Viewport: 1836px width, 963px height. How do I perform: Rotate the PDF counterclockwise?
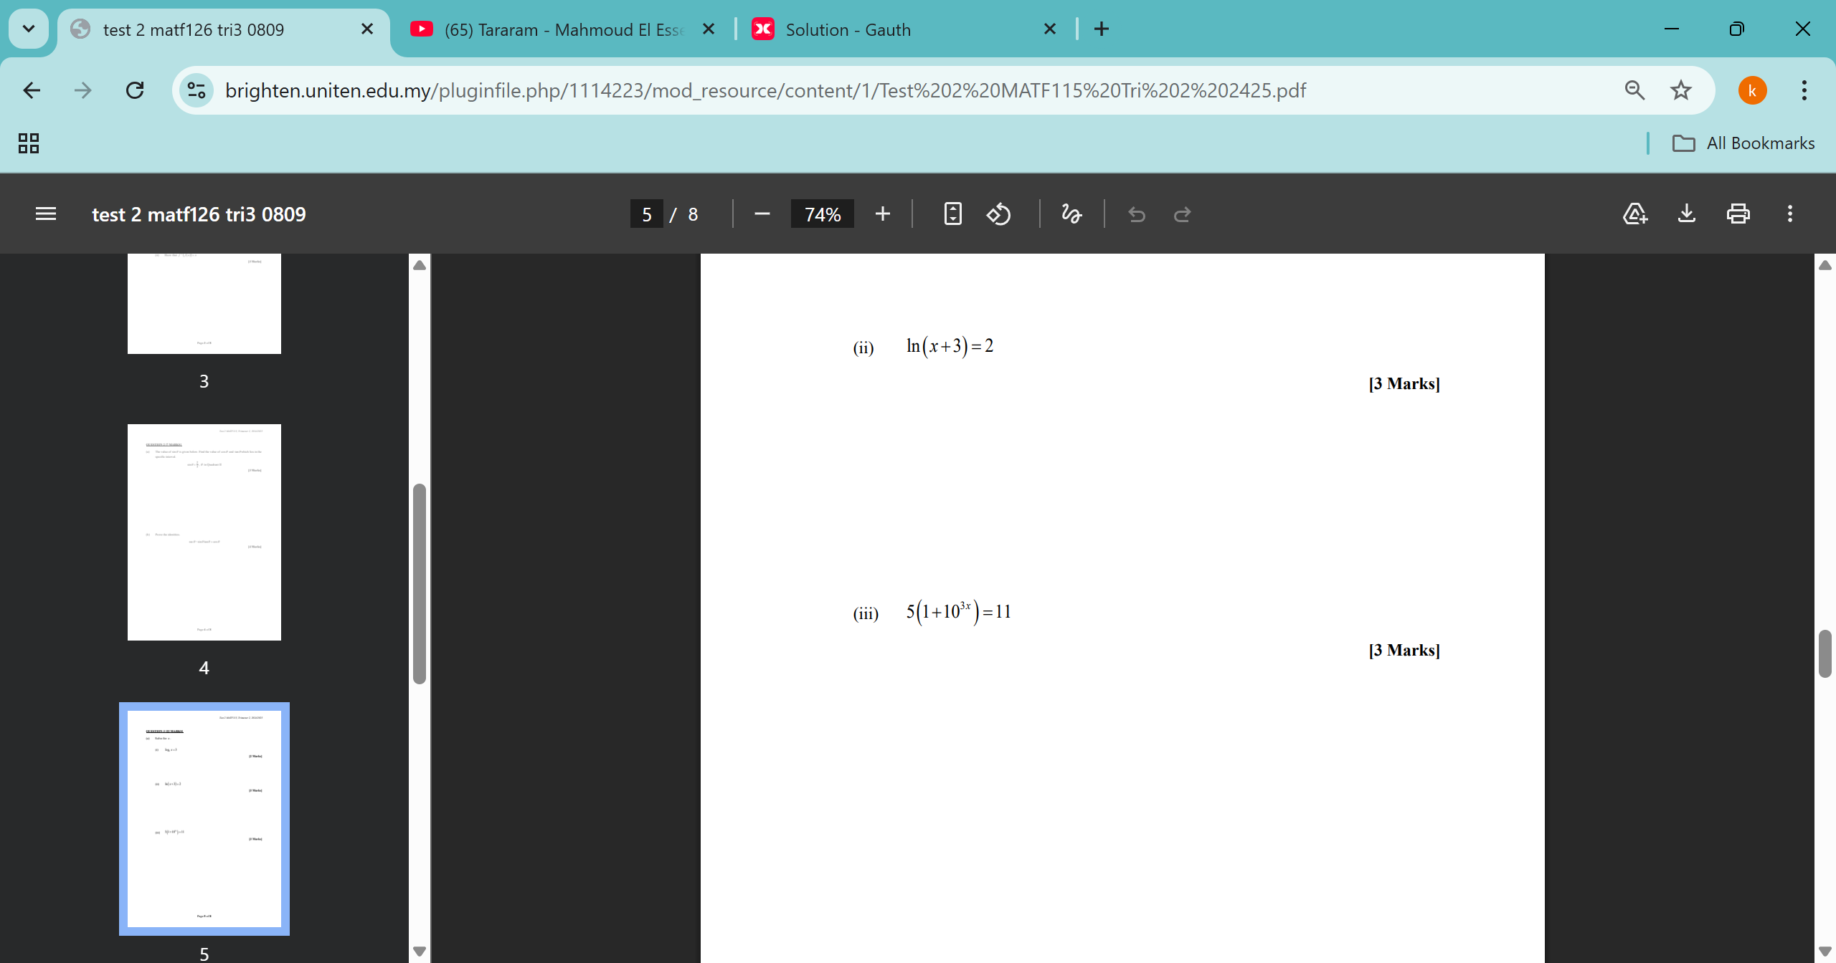coord(999,214)
